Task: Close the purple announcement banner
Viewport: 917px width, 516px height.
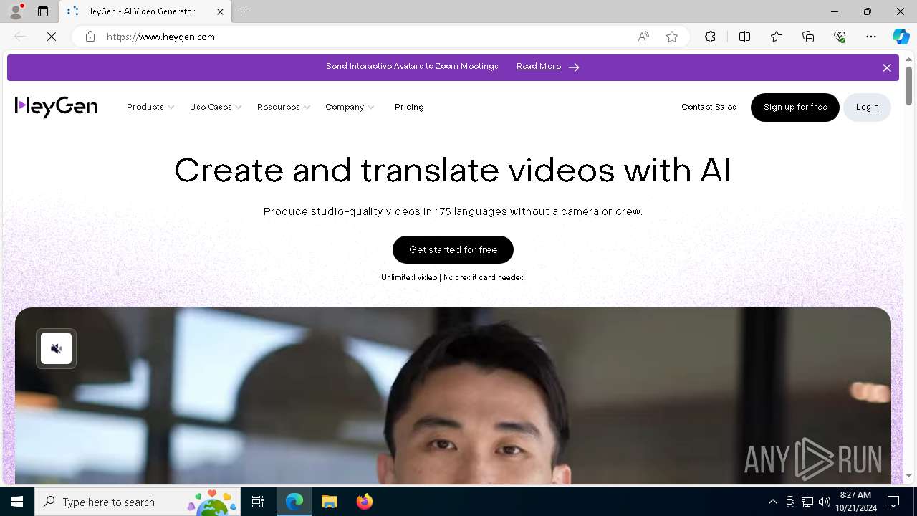Action: point(887,67)
